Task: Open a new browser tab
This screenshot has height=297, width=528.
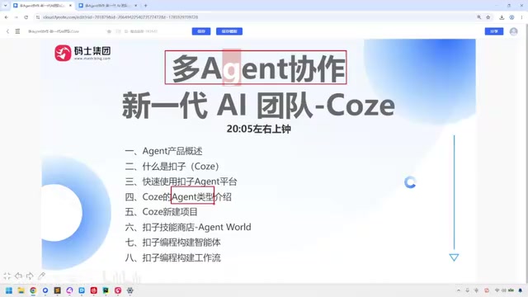Action: [x=145, y=6]
